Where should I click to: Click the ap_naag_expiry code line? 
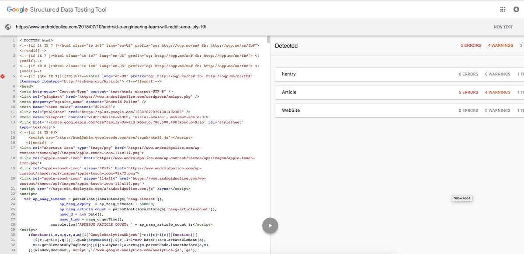pos(107,204)
